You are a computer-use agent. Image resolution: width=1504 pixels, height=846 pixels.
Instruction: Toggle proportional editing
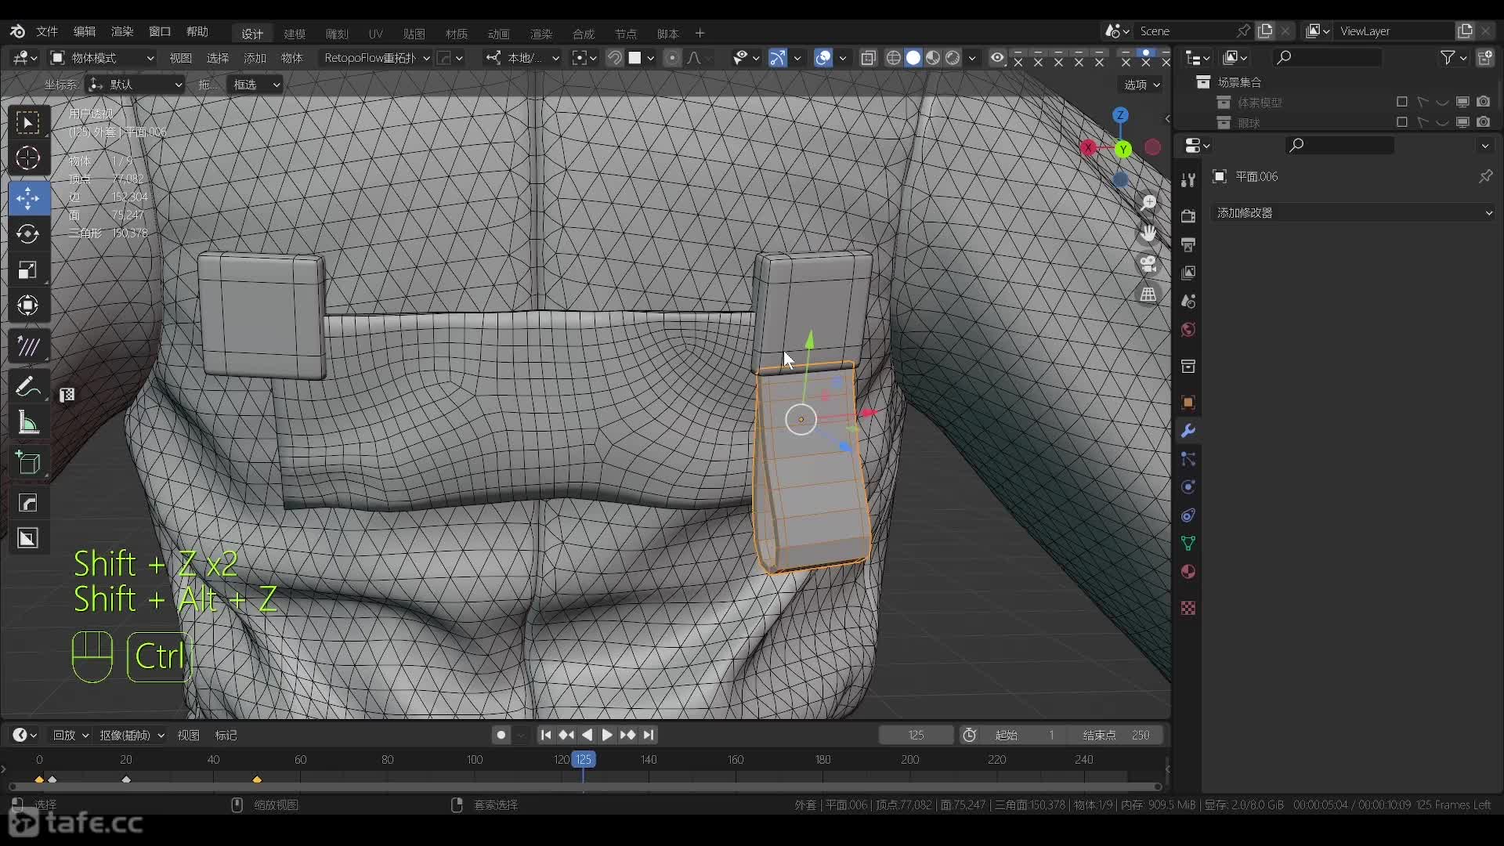pyautogui.click(x=672, y=58)
